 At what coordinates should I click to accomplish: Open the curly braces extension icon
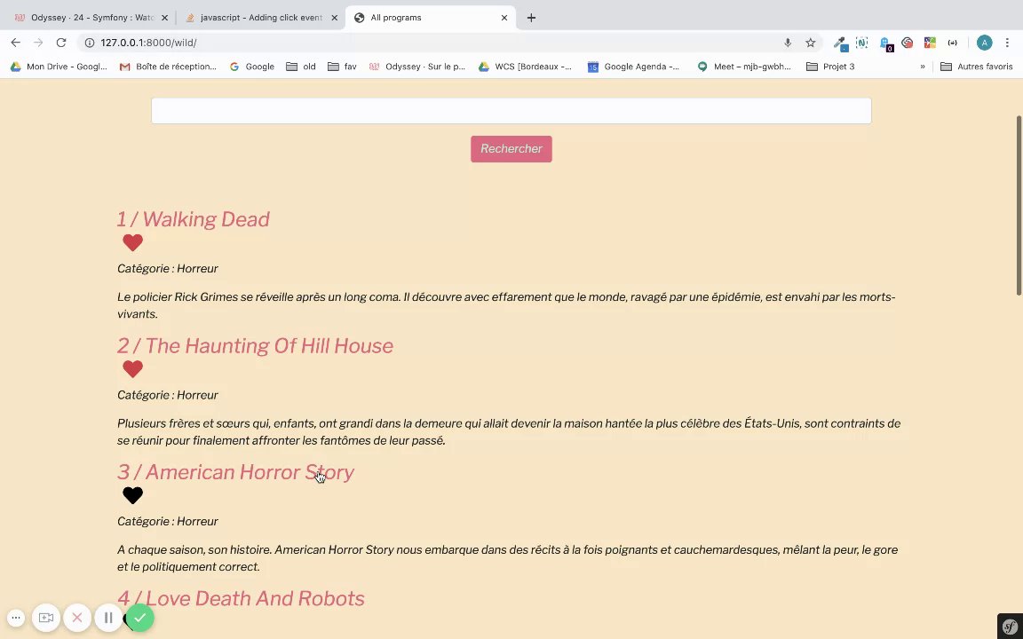953,43
